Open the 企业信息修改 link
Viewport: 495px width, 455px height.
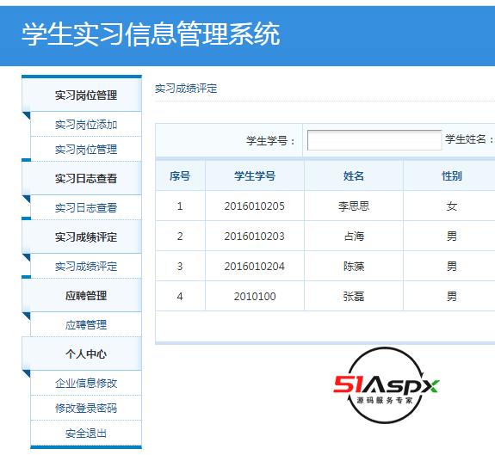click(86, 383)
